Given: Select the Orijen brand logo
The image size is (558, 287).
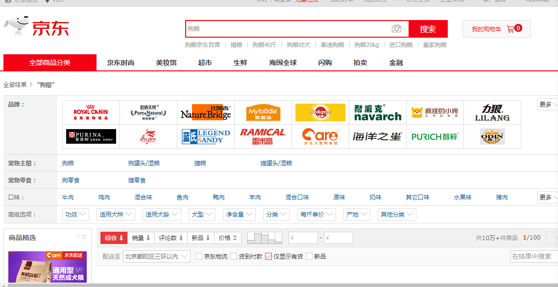Looking at the screenshot, I should pos(148,136).
